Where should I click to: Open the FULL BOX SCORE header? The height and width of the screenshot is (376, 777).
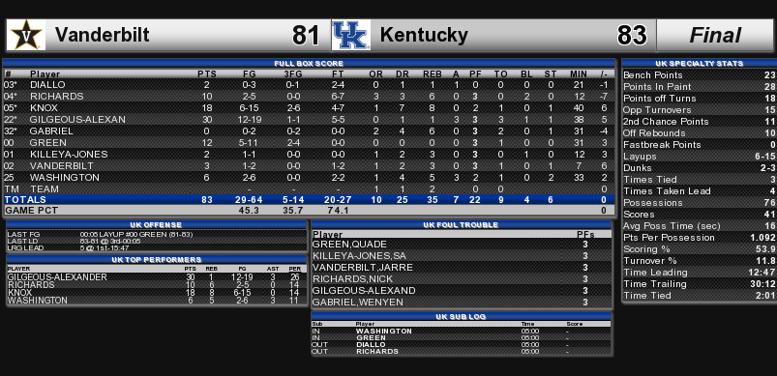point(309,64)
